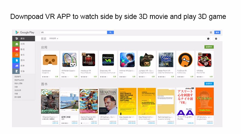Image resolution: width=241 pixels, height=134 pixels.
Task: Open the Cedar Point VR app
Action: coord(166,60)
